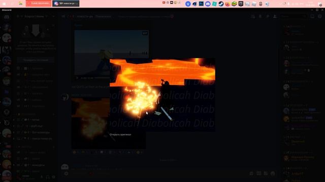Click the attach plus button in message bar
The width and height of the screenshot is (325, 182).
[x=66, y=173]
